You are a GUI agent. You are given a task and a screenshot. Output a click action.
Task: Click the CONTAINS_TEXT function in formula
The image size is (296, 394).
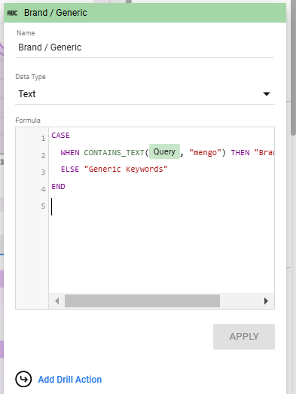pos(114,152)
